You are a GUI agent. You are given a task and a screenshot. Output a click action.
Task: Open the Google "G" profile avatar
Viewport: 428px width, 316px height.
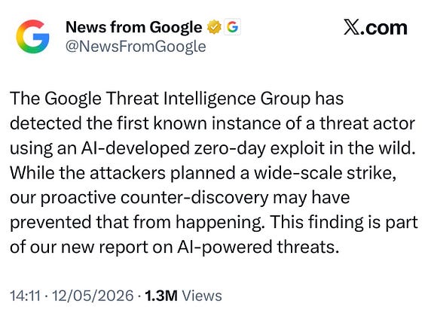click(32, 37)
